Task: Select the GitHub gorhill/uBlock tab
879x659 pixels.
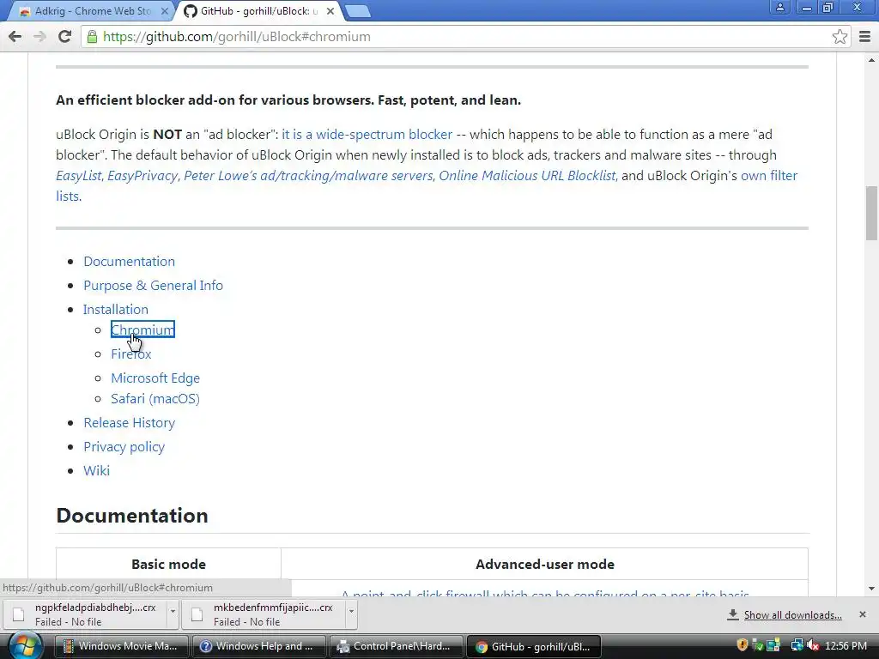Action: [258, 11]
